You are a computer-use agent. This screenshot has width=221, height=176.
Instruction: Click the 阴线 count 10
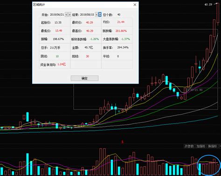(57, 56)
